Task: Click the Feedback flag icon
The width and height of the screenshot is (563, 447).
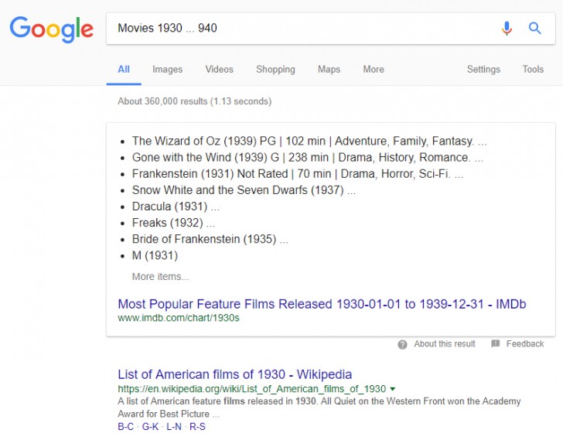Action: (x=496, y=344)
